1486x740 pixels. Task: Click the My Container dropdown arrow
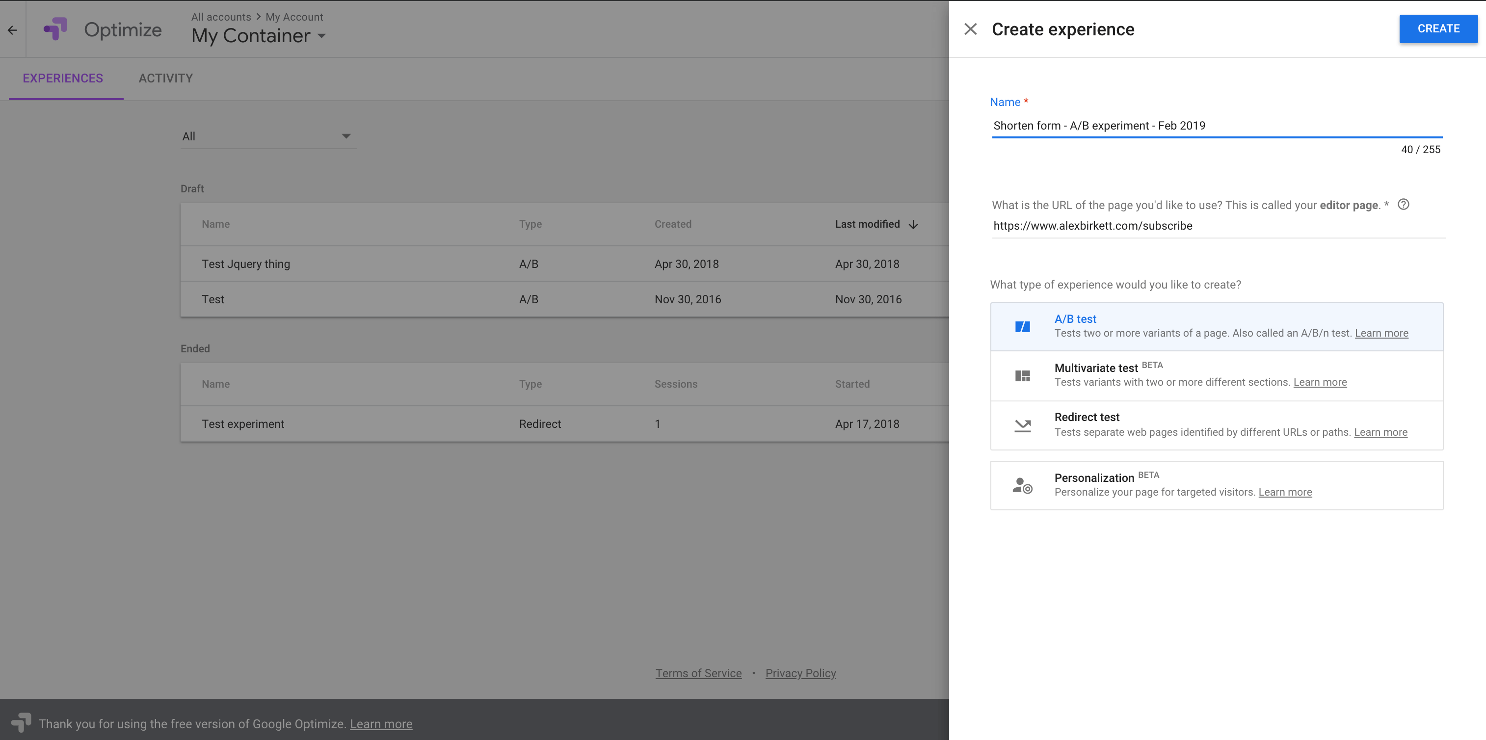coord(323,36)
